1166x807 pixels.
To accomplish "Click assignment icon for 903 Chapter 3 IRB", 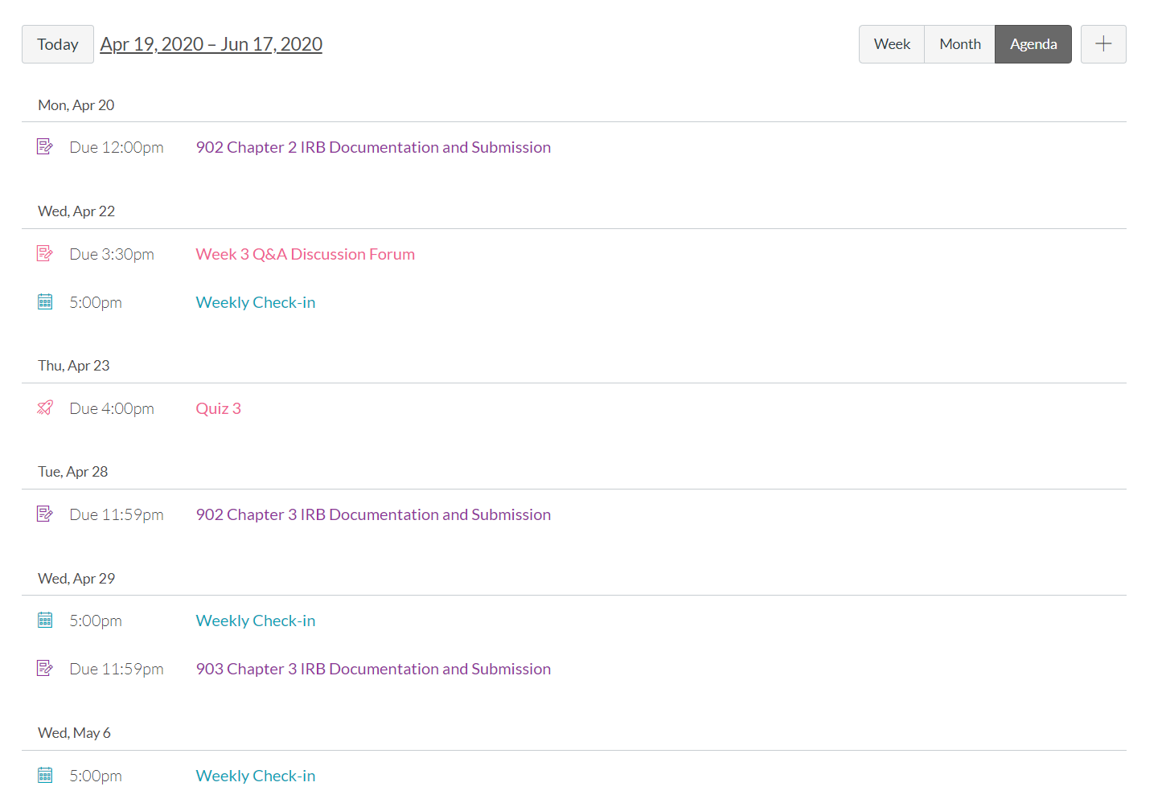I will tap(45, 668).
